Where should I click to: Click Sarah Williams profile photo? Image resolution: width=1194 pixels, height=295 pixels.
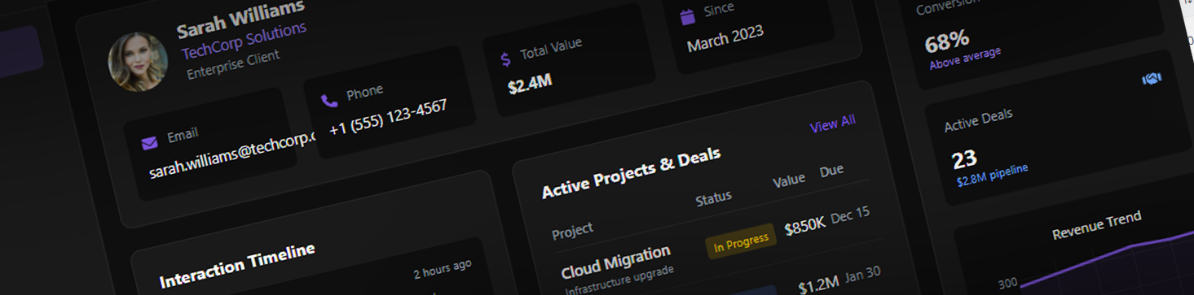(138, 62)
